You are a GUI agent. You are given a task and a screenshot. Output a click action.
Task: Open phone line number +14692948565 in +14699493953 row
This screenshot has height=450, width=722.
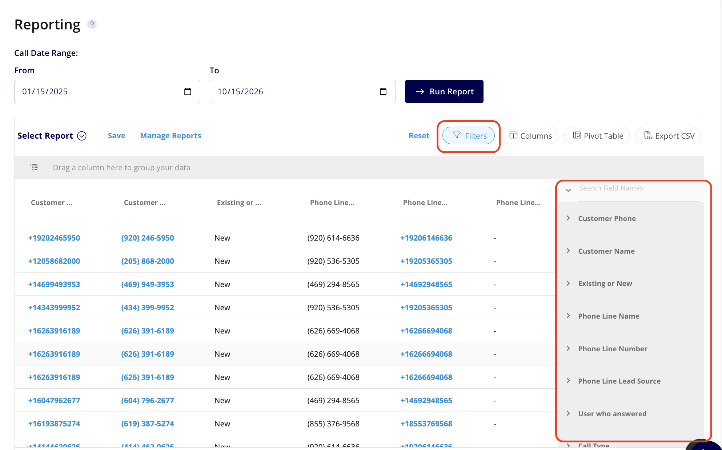click(426, 285)
